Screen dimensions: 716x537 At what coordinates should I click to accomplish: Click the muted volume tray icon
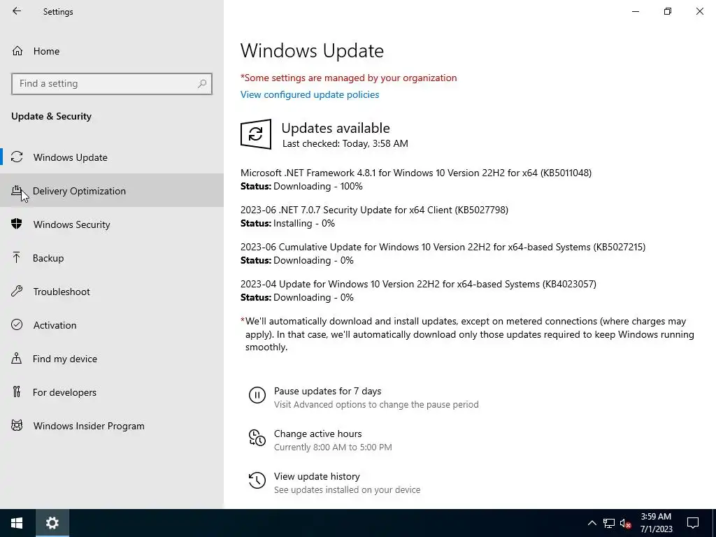[x=626, y=523]
